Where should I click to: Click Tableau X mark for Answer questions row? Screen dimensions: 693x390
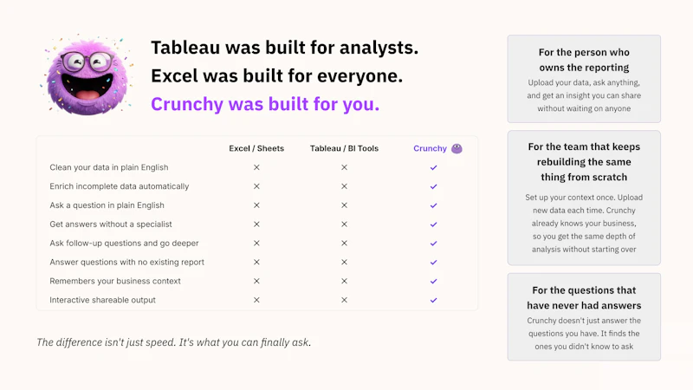coord(344,263)
